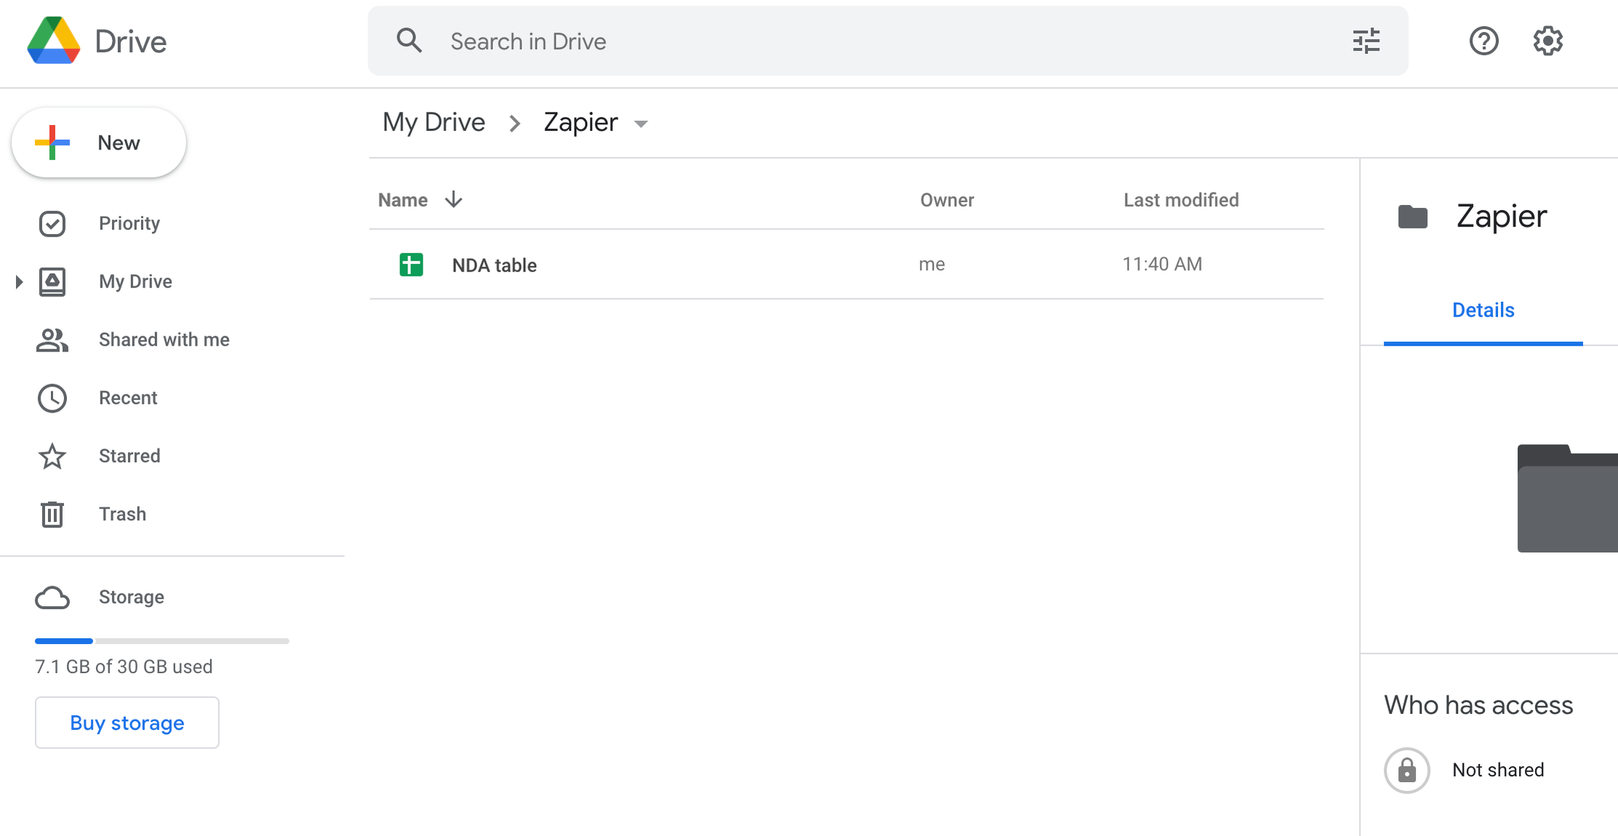Click the search options filter icon

1366,41
